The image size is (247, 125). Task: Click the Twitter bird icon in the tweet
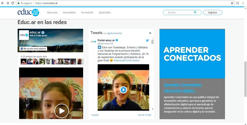tap(147, 40)
